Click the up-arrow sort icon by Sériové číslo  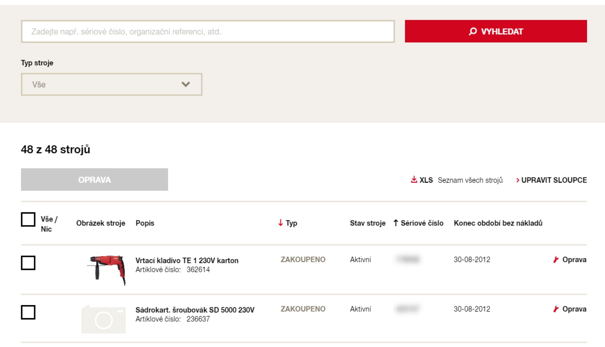396,223
